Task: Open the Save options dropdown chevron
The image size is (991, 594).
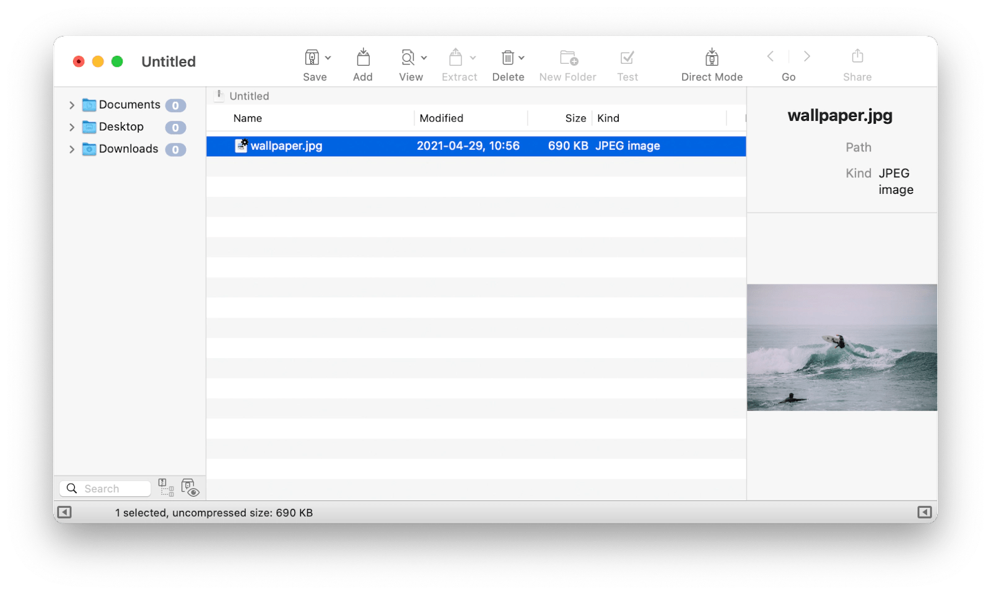Action: [x=328, y=57]
